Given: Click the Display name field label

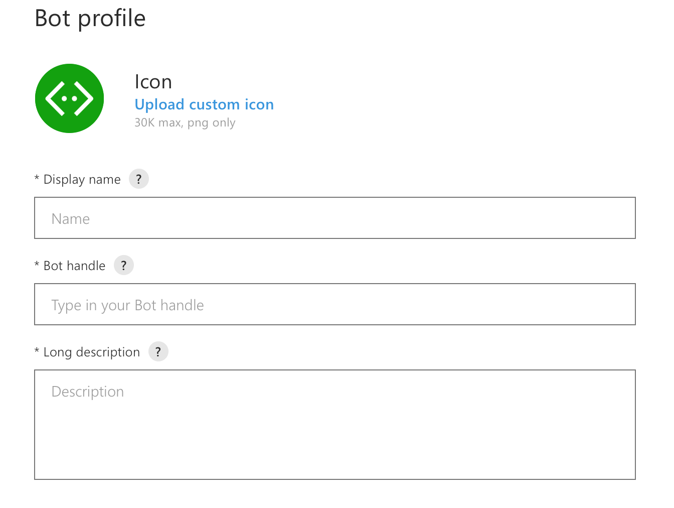Looking at the screenshot, I should [82, 180].
